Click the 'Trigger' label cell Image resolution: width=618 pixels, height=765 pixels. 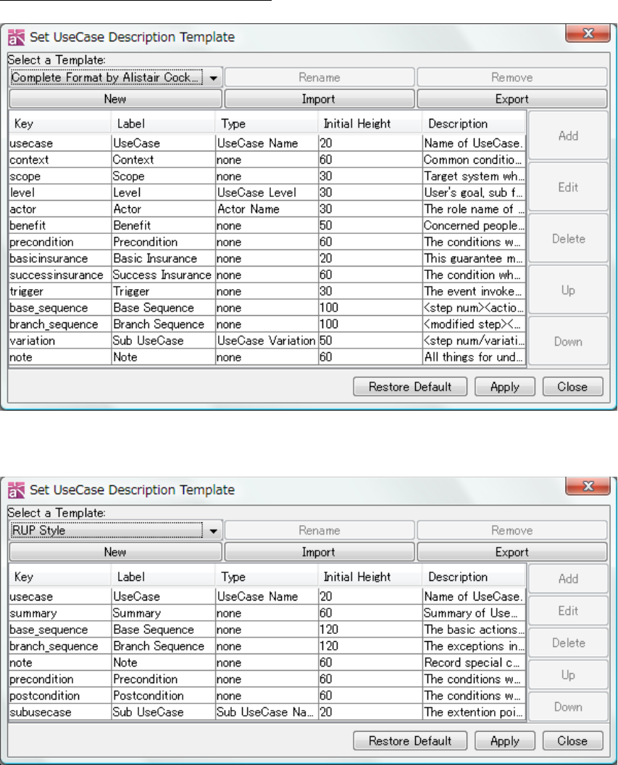click(x=164, y=291)
